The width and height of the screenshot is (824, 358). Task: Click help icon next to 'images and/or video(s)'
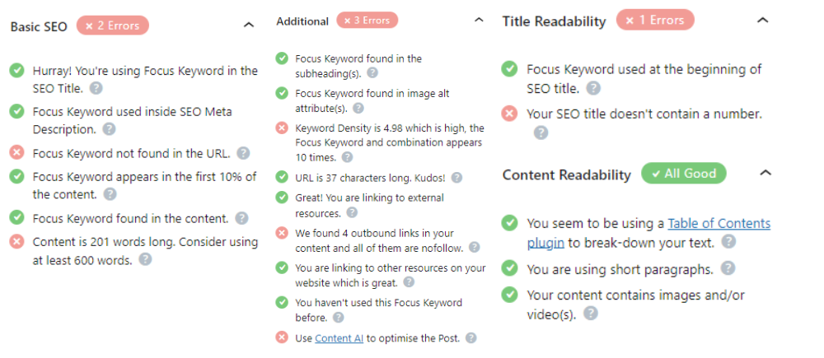point(591,314)
